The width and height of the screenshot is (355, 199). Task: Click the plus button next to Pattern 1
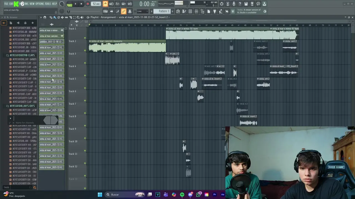[172, 11]
